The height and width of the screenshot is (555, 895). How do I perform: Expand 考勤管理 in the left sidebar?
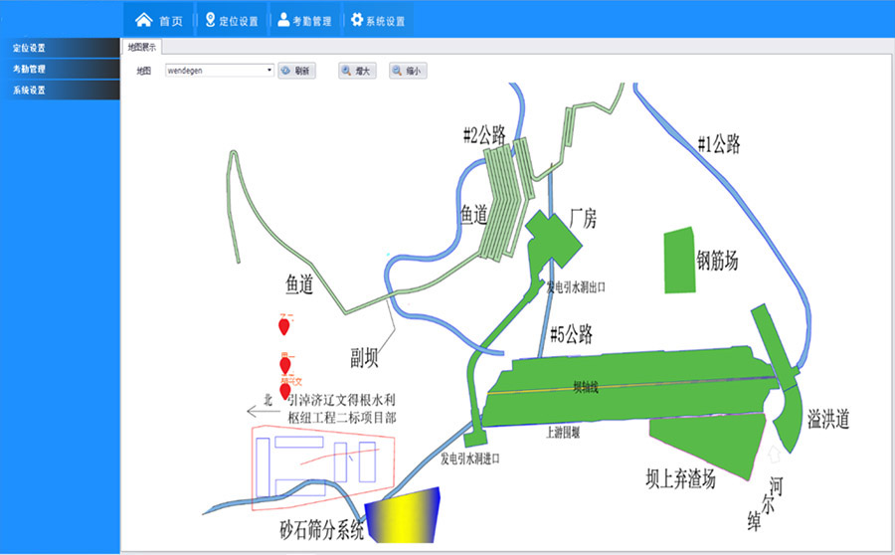point(60,70)
